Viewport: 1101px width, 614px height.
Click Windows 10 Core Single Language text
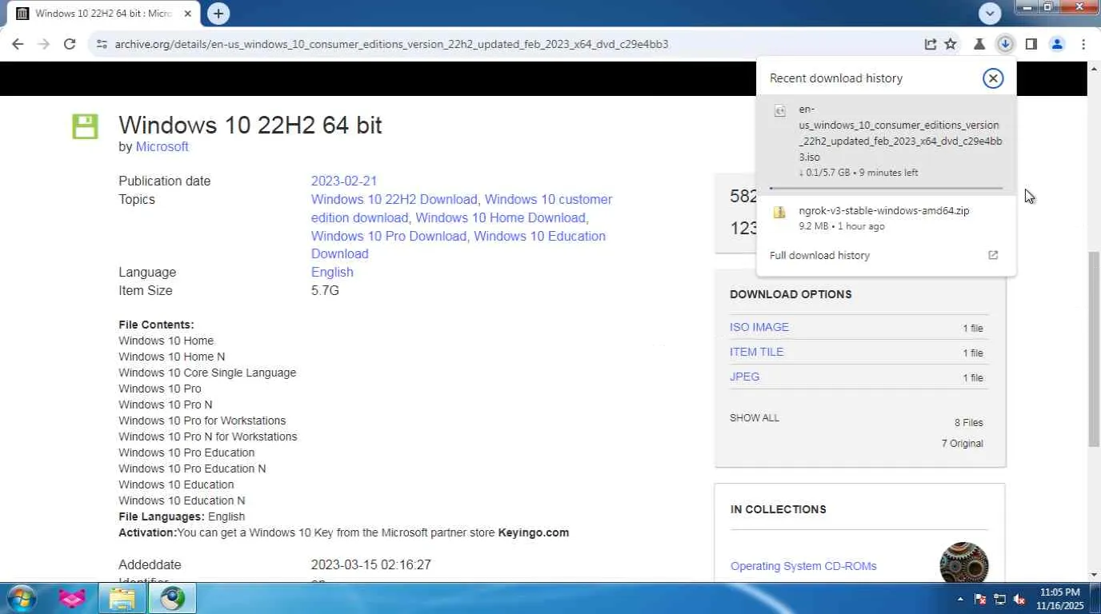click(x=207, y=373)
